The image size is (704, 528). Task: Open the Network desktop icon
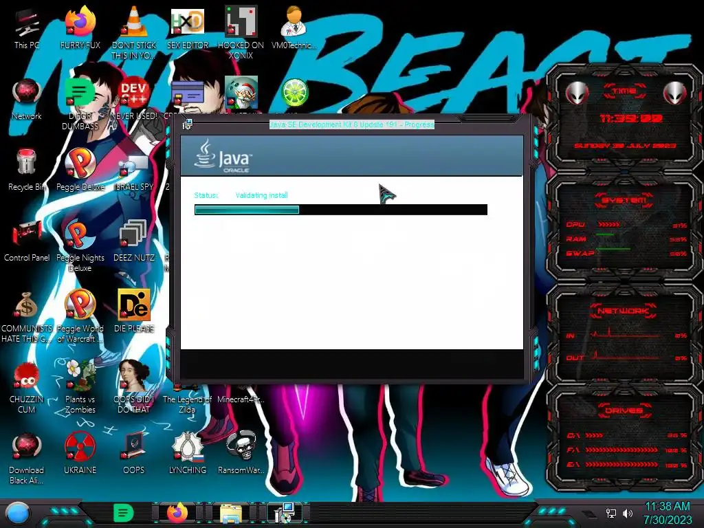coord(27,93)
